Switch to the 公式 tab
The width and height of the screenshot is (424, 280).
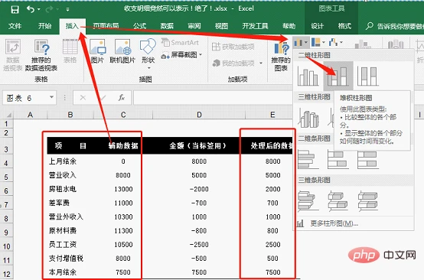[140, 26]
